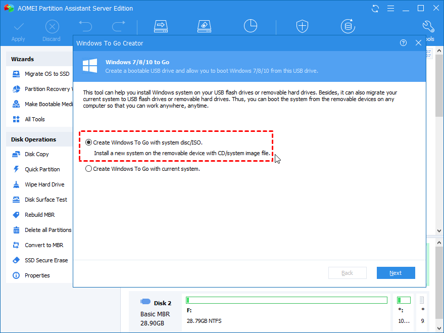Click the Back button
Viewport: 444px width, 333px height.
[x=348, y=273]
